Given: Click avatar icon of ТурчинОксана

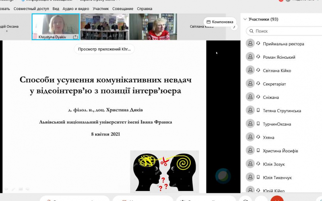Looking at the screenshot, I should 250,123.
